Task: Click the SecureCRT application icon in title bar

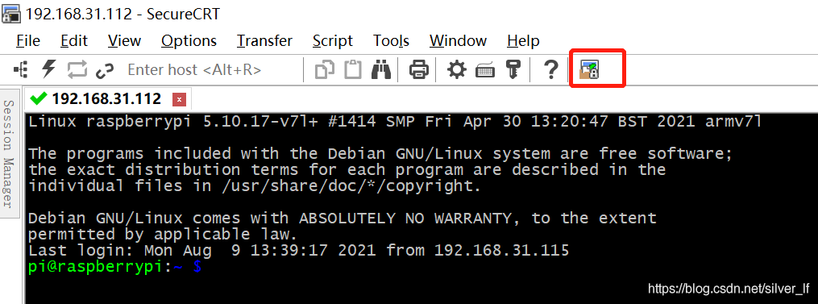Action: click(x=11, y=13)
